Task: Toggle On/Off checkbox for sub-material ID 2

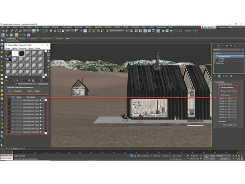Action: point(43,104)
